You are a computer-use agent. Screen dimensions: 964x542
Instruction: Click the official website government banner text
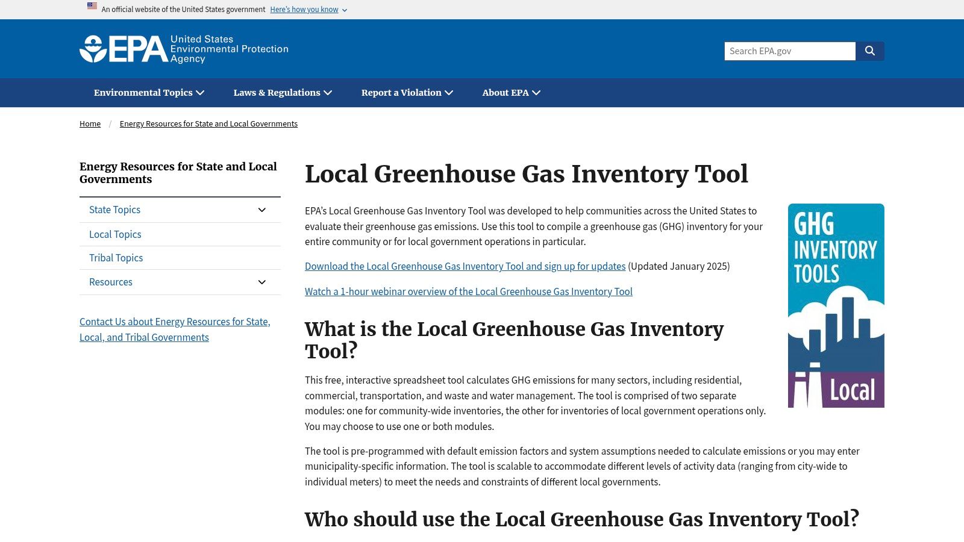(183, 10)
